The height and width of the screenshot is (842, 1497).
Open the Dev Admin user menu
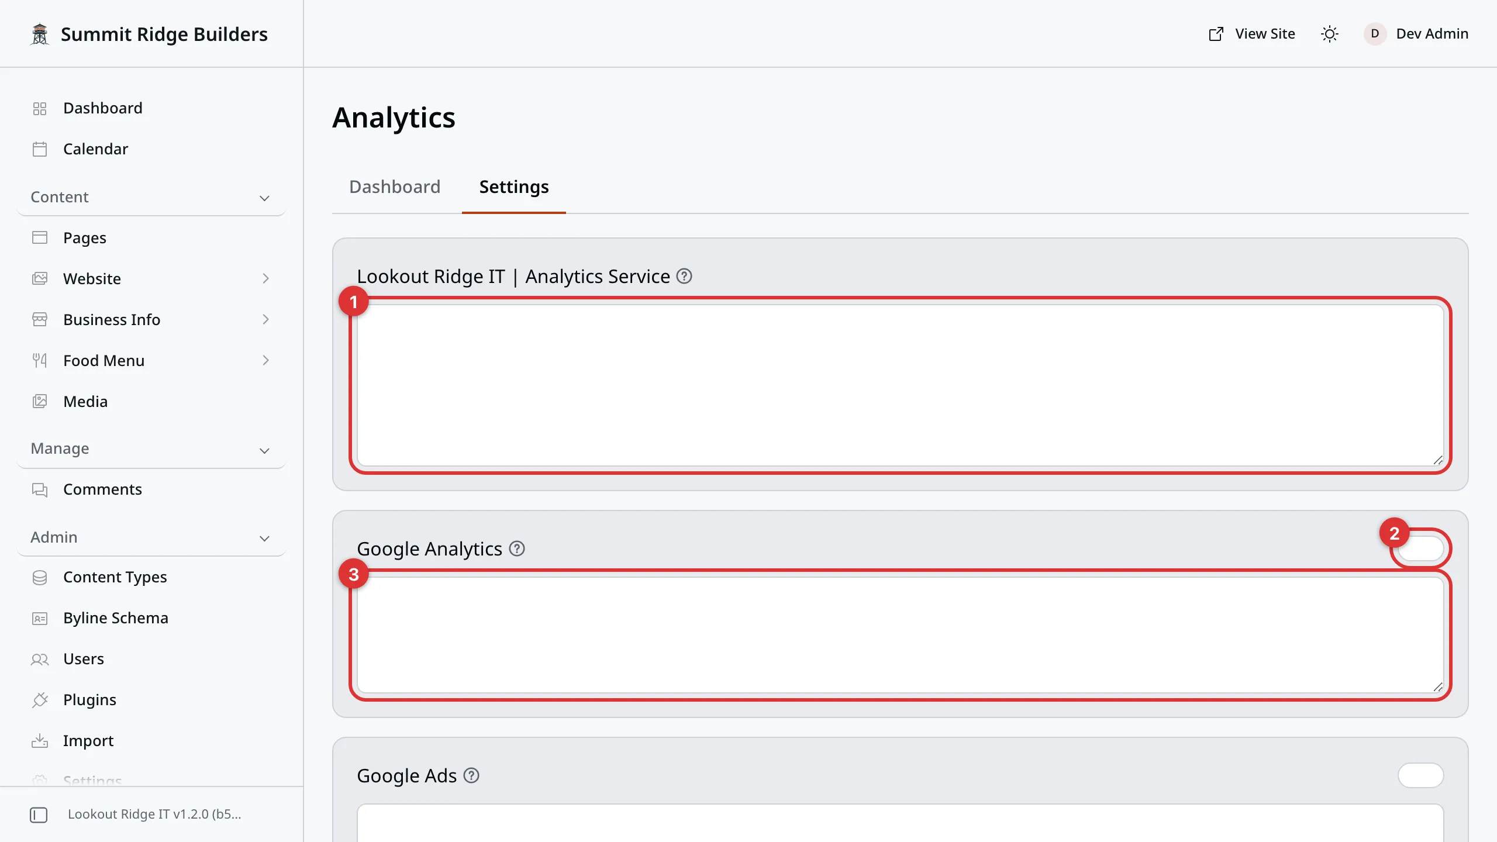tap(1416, 34)
